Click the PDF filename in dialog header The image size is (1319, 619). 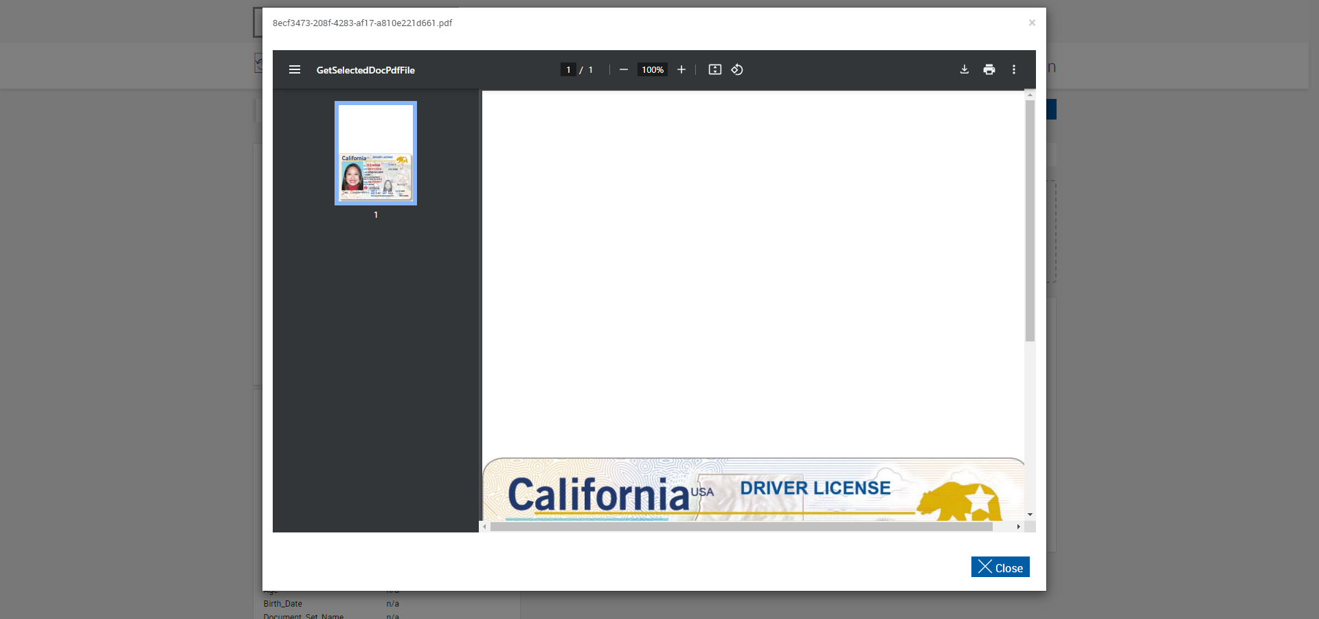click(362, 23)
